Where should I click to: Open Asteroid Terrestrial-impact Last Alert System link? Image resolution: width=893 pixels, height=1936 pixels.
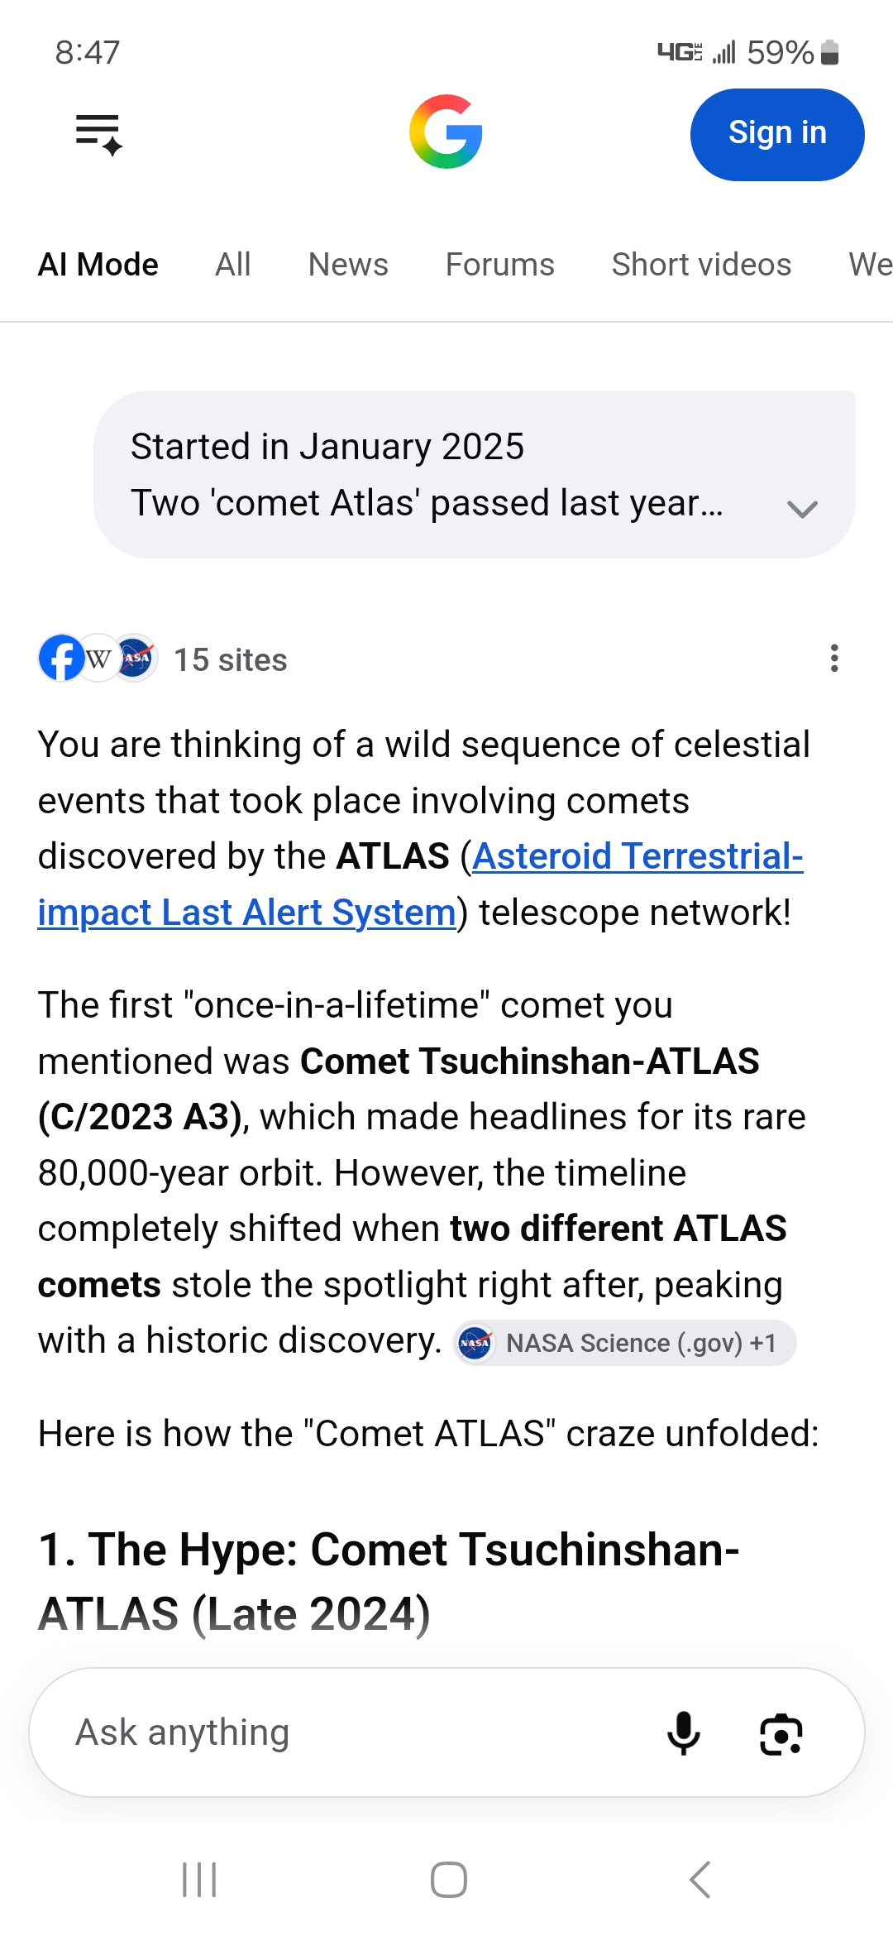point(420,884)
